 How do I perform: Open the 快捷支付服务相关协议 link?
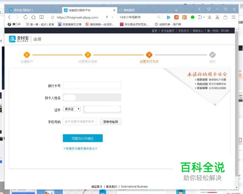(x=80, y=148)
